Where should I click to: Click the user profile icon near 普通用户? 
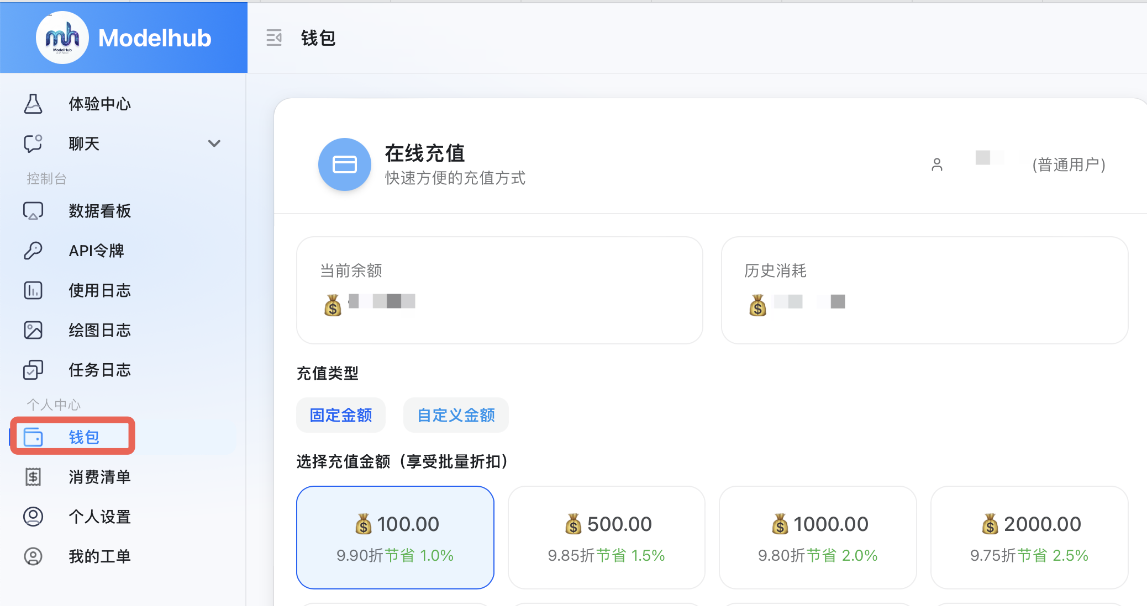point(937,164)
